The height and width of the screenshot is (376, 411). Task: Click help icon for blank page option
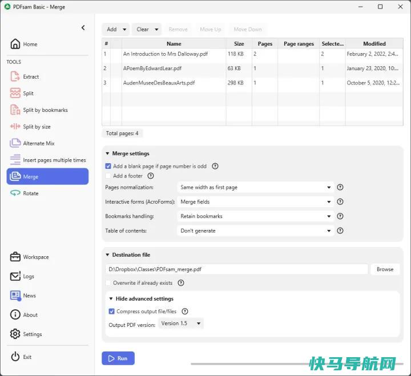pyautogui.click(x=215, y=166)
